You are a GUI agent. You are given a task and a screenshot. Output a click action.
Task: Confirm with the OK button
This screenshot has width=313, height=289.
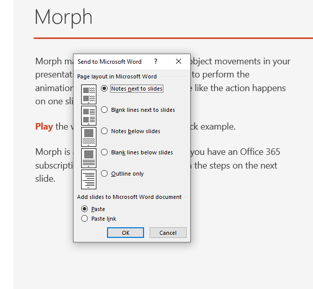point(125,233)
